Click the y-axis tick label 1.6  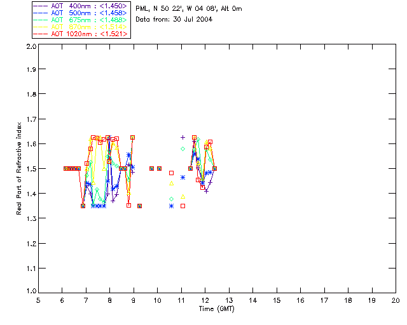click(31, 144)
